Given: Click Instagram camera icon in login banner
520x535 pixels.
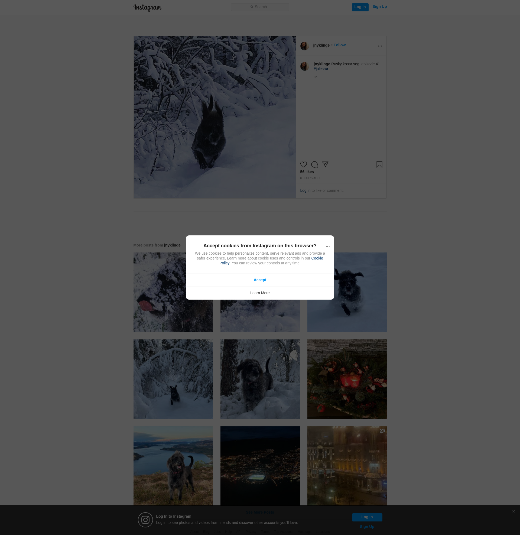Looking at the screenshot, I should point(145,520).
